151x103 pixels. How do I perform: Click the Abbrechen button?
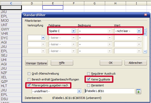[136, 63]
